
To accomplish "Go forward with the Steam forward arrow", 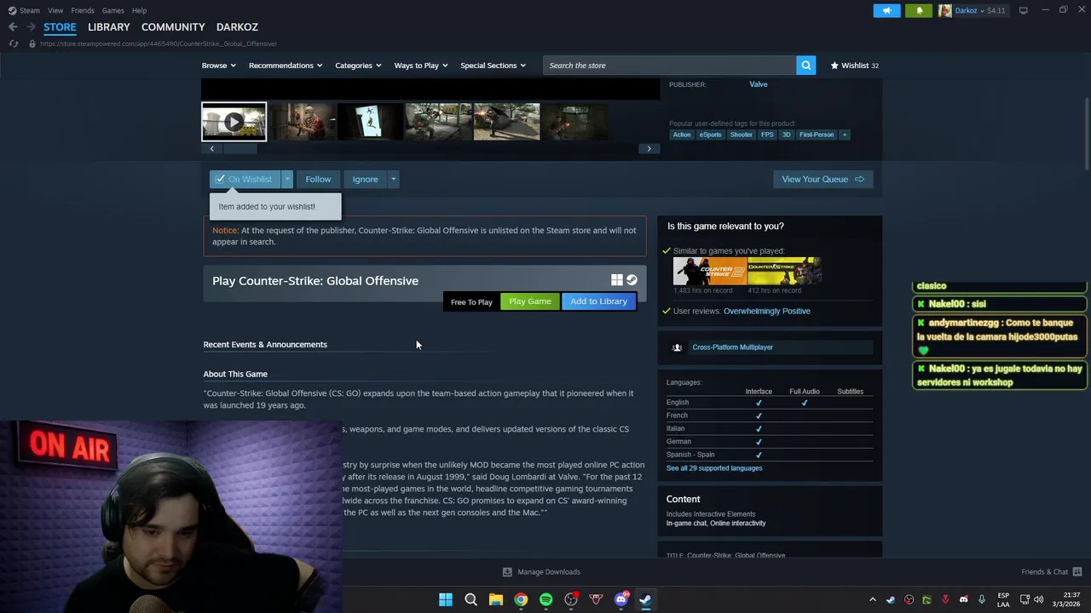I will point(30,27).
